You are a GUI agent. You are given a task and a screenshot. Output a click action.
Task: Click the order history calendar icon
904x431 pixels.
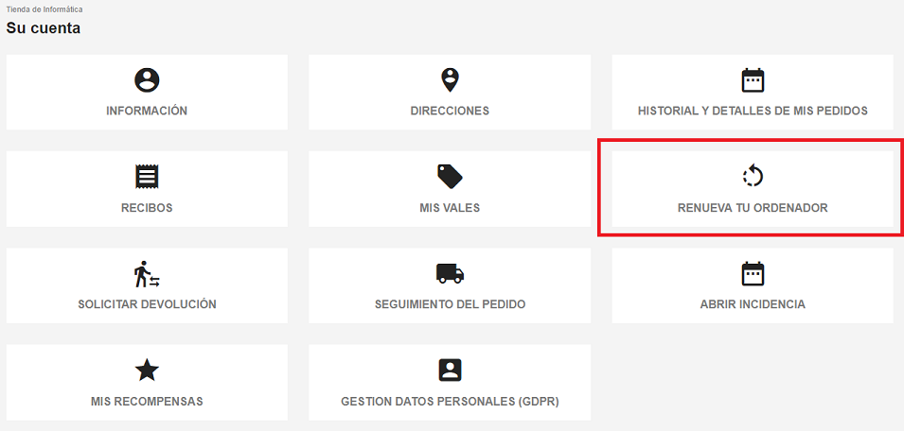tap(753, 80)
